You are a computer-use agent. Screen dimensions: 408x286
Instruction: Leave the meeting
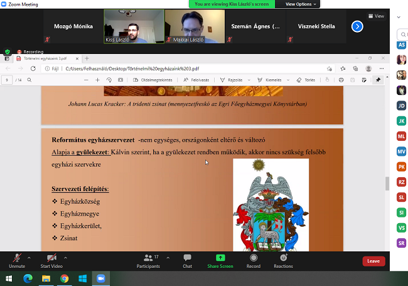[373, 261]
